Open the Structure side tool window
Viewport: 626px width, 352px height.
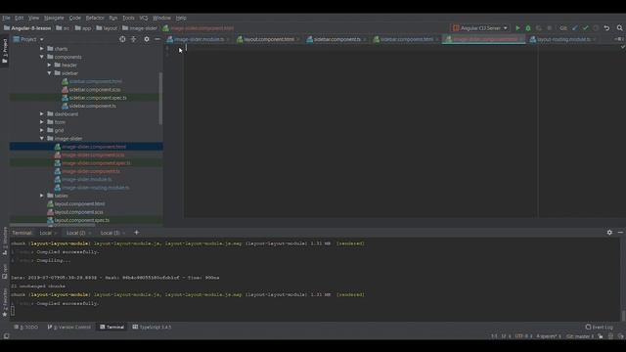click(5, 242)
